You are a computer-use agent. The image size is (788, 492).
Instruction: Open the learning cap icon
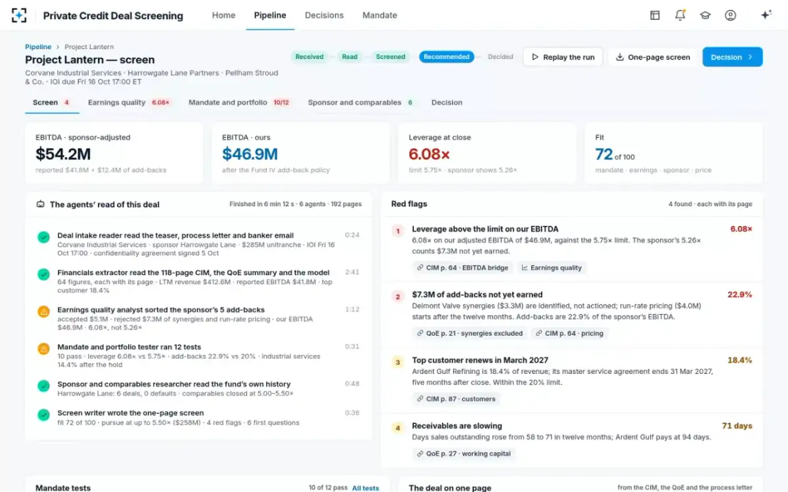pos(705,15)
